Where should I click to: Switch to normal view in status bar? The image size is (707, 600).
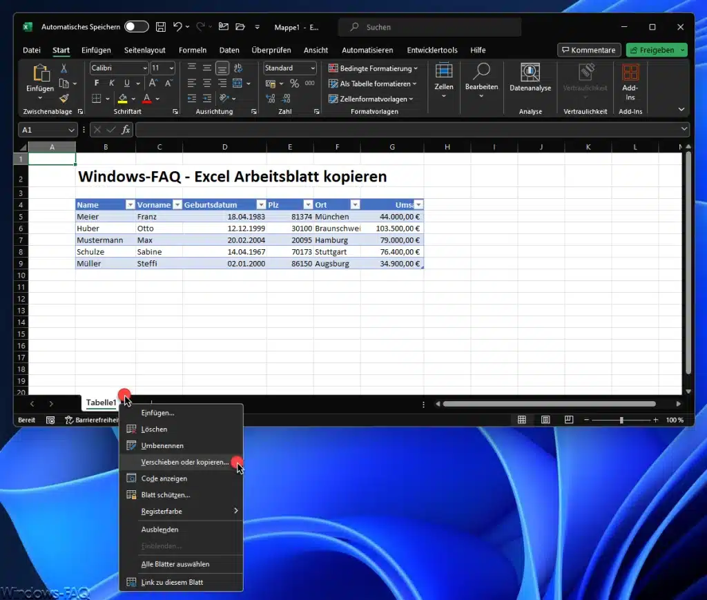click(522, 420)
